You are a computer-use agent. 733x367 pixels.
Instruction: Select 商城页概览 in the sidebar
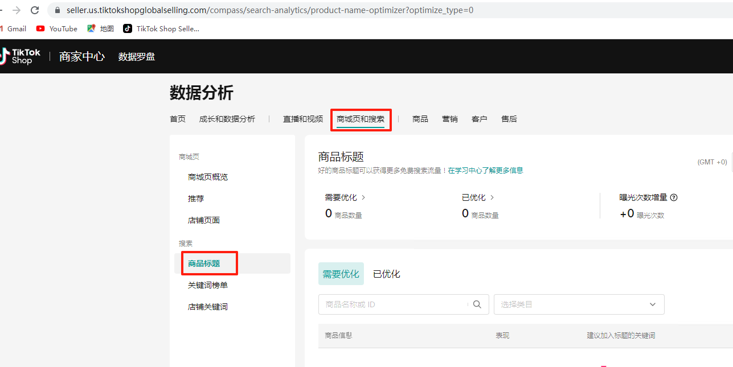pyautogui.click(x=208, y=177)
